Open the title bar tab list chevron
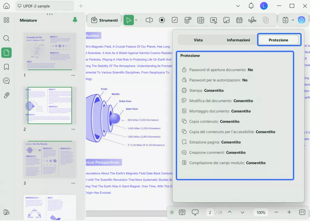 (x=238, y=6)
